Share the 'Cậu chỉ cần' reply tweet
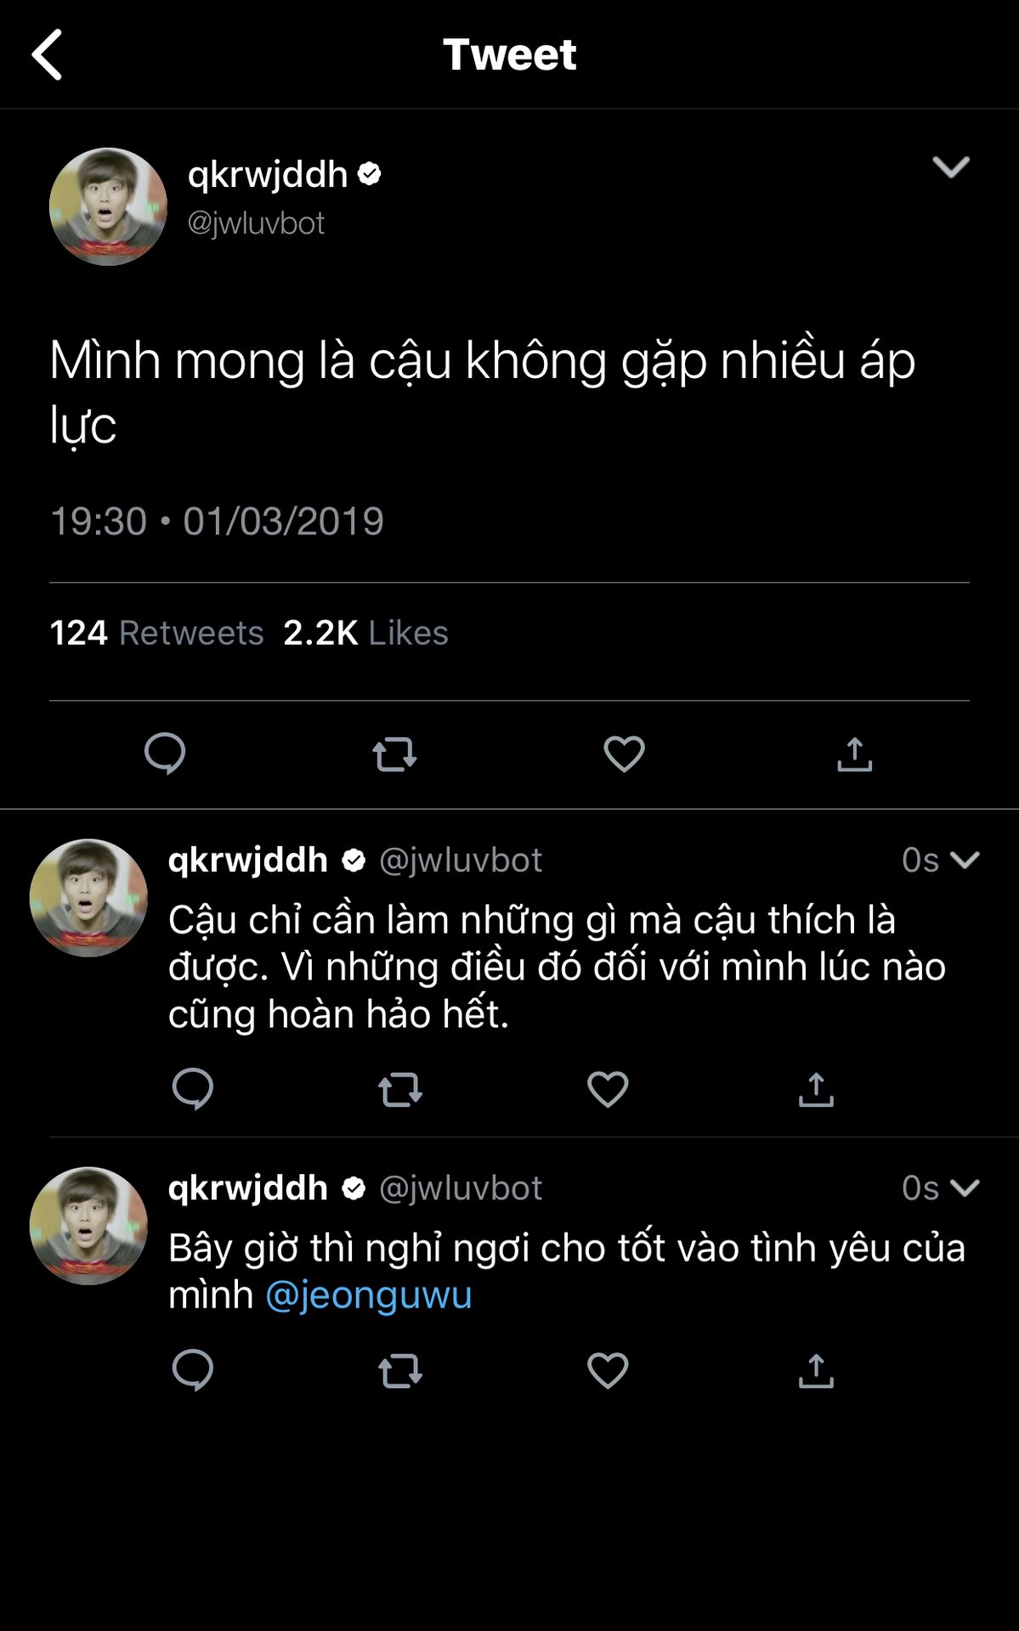 [x=816, y=1089]
